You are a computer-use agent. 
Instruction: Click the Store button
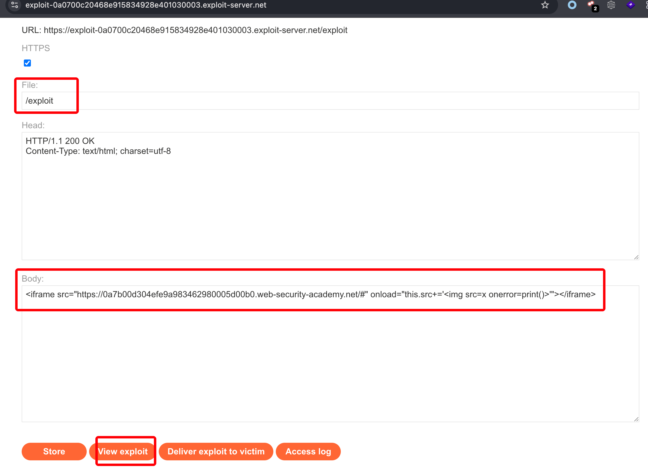(54, 451)
